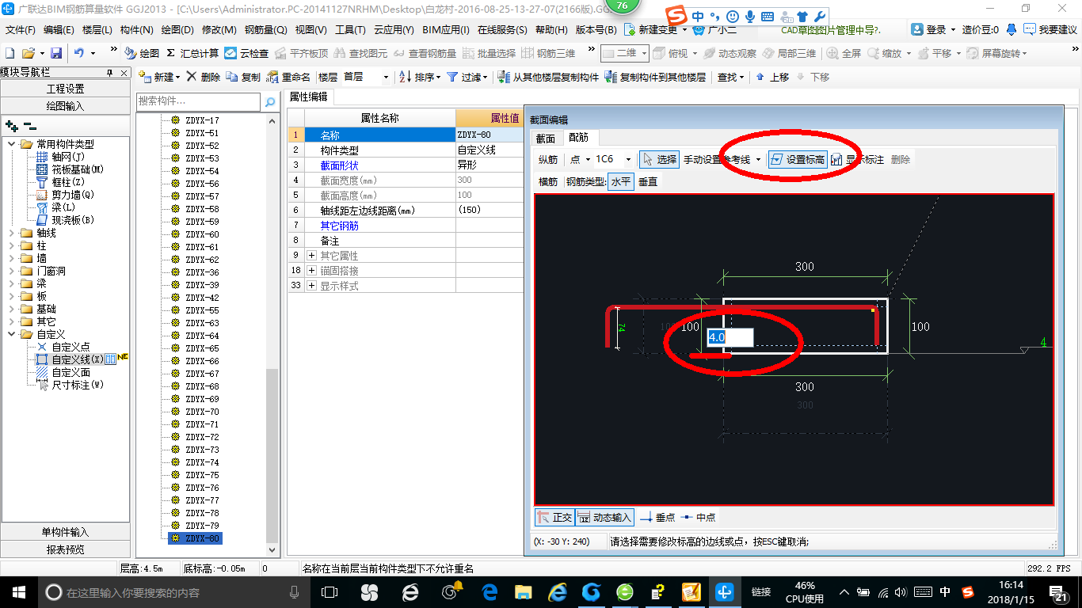
Task: Click the search magnifier icon
Action: pos(269,102)
